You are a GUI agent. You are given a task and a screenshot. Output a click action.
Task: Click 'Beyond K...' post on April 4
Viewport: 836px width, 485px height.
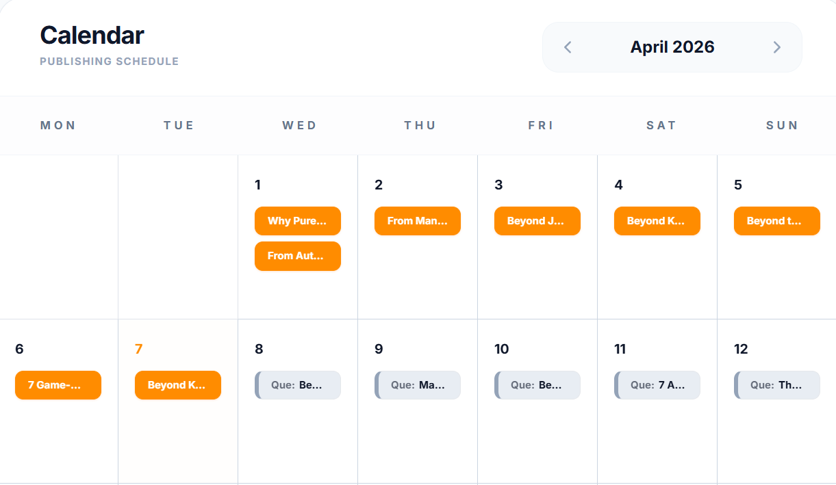click(x=657, y=221)
